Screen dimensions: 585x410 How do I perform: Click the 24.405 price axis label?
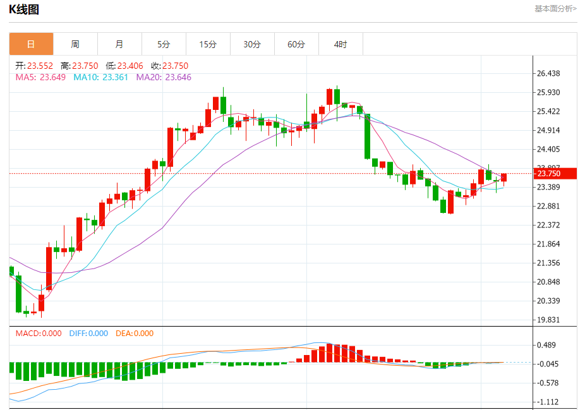click(548, 150)
